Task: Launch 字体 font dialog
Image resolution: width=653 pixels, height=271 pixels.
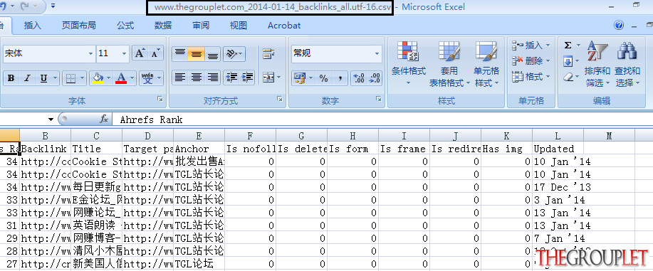Action: pos(160,99)
